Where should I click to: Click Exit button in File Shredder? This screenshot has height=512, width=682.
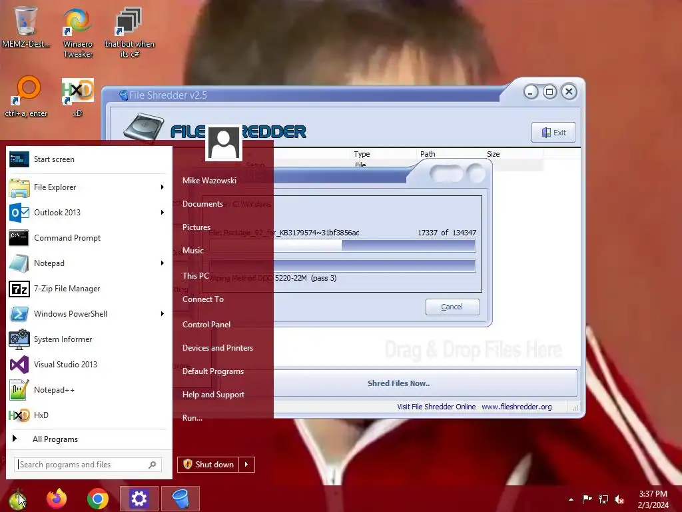tap(553, 133)
